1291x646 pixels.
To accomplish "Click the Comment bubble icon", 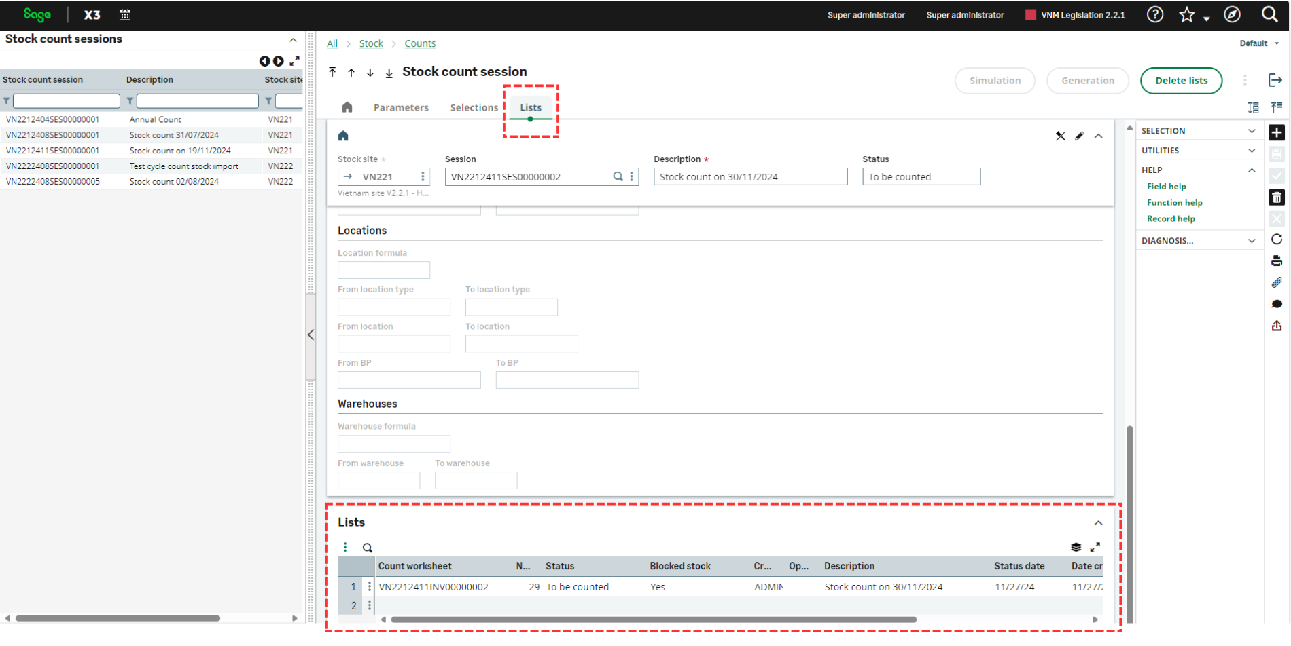I will click(x=1277, y=304).
